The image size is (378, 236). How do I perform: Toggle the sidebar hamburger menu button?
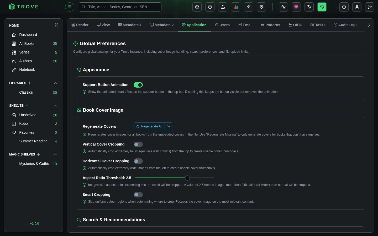70,7
